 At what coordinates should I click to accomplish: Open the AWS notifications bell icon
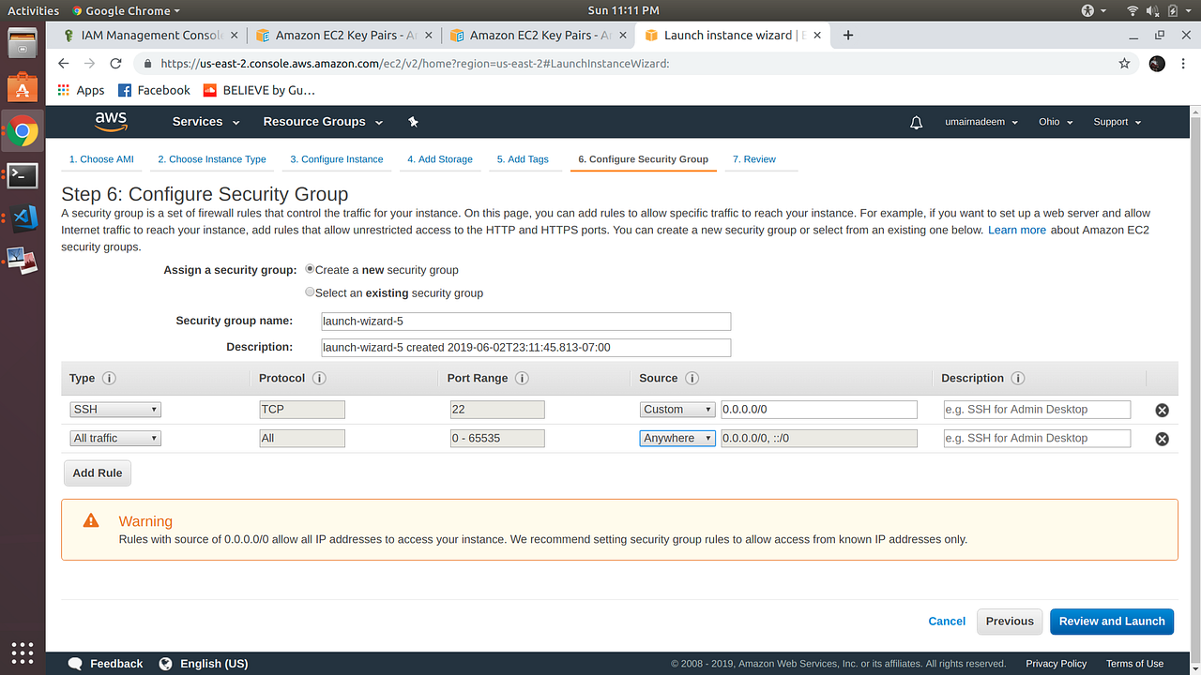tap(916, 122)
